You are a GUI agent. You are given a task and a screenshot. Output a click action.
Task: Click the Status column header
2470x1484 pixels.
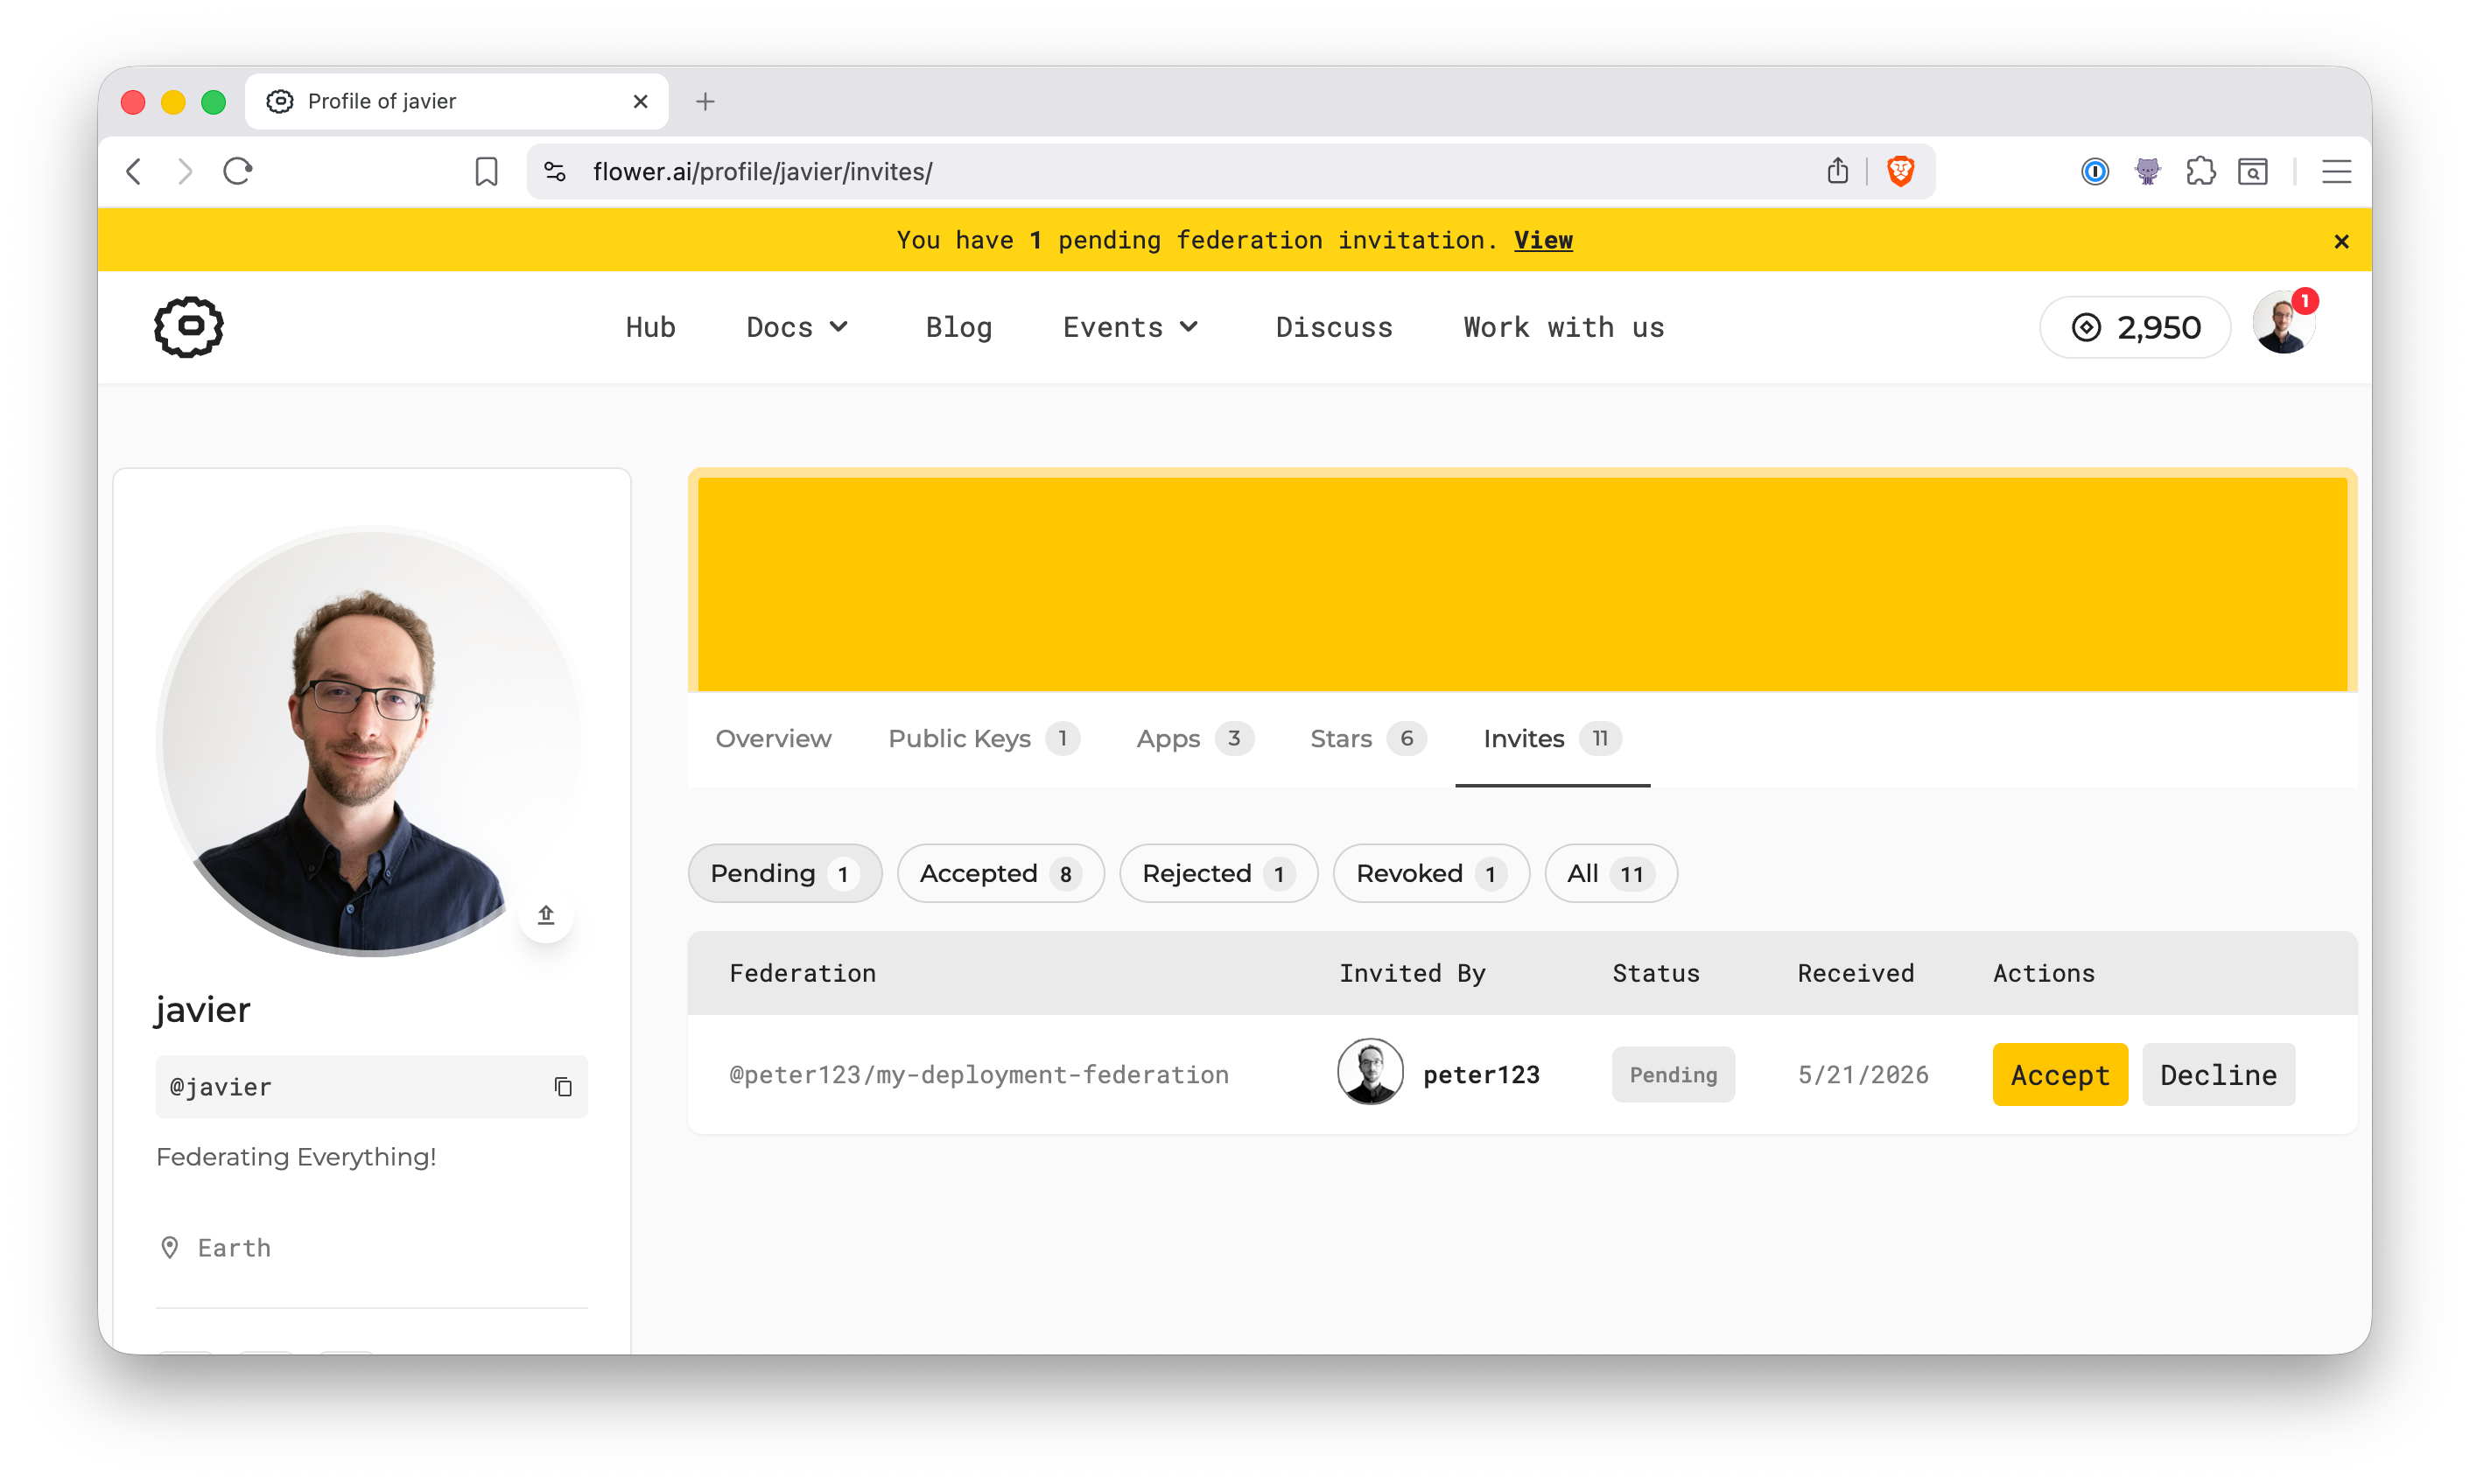pyautogui.click(x=1655, y=972)
